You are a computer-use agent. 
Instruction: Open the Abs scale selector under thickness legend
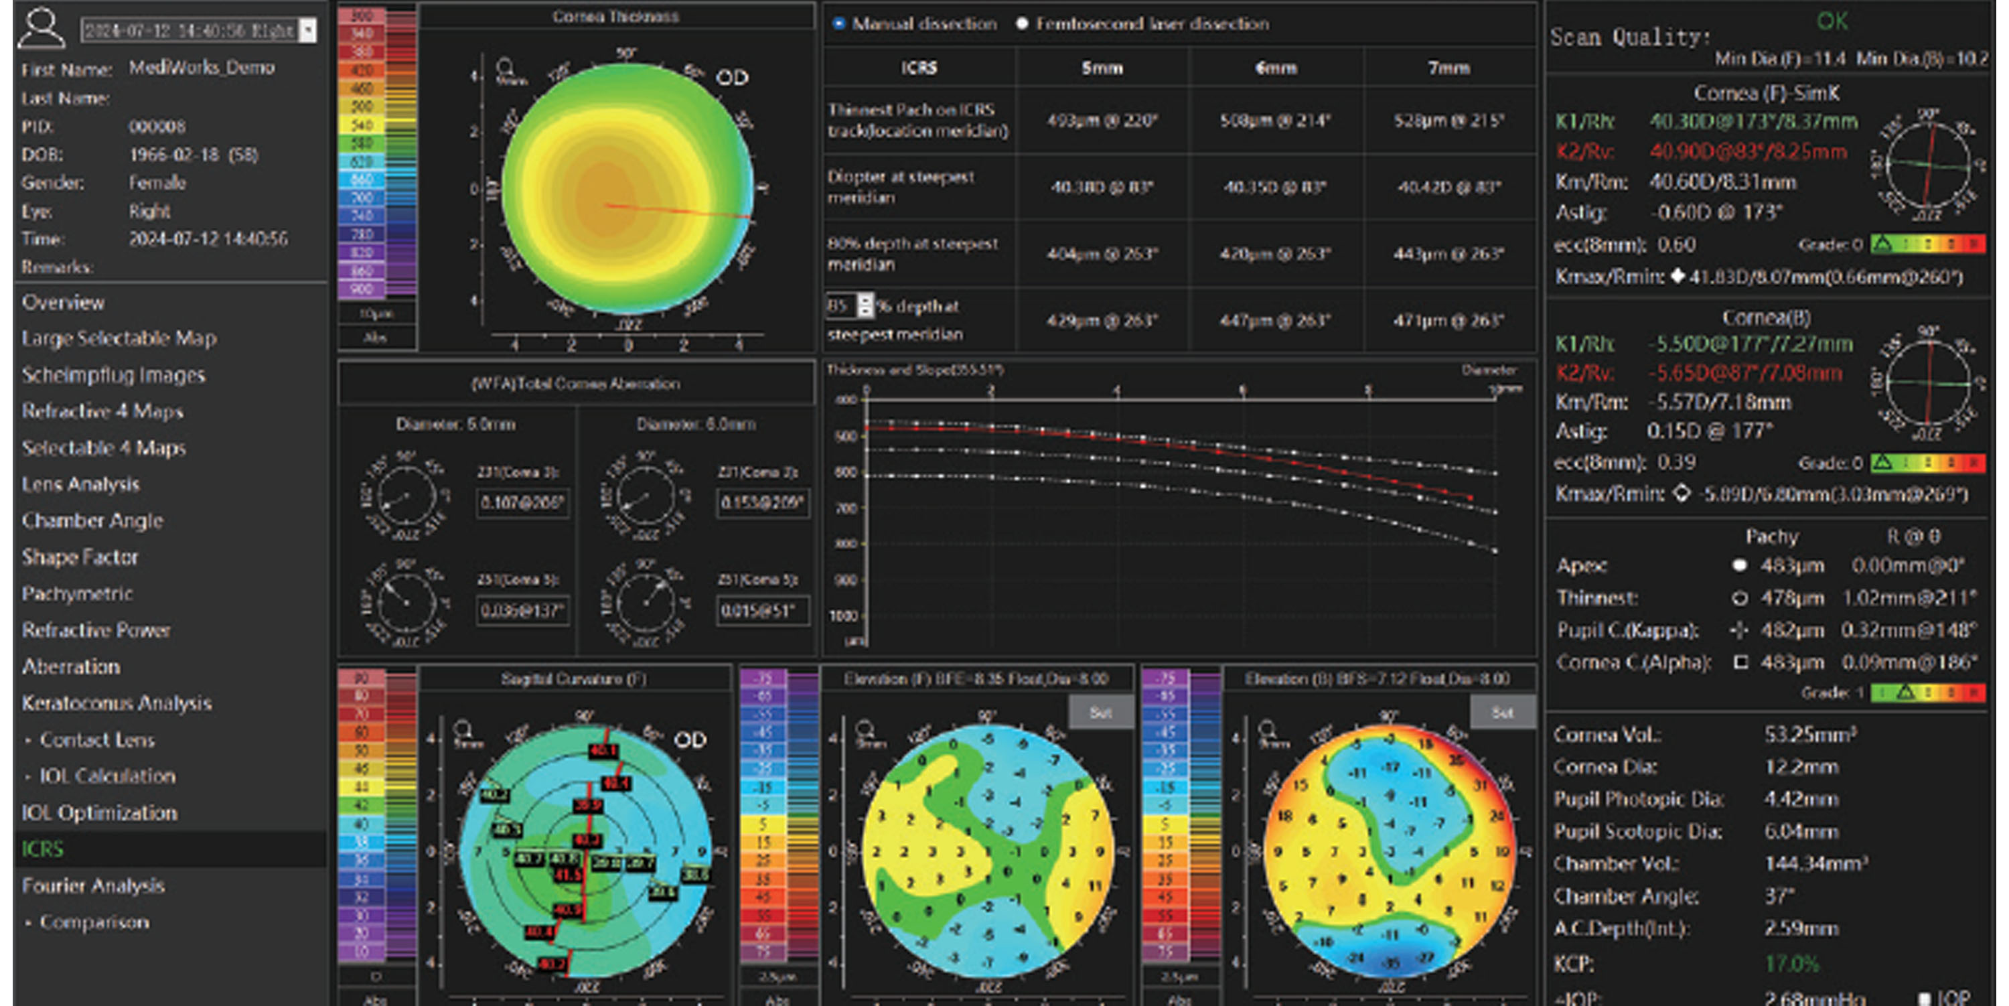coord(376,338)
